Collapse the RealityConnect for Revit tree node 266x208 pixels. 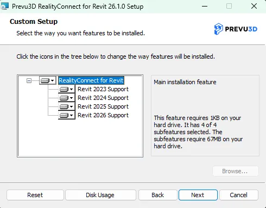29,80
